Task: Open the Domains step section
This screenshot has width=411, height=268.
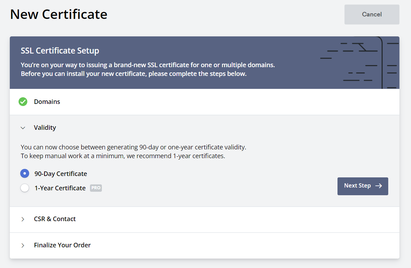Action: pyautogui.click(x=47, y=102)
